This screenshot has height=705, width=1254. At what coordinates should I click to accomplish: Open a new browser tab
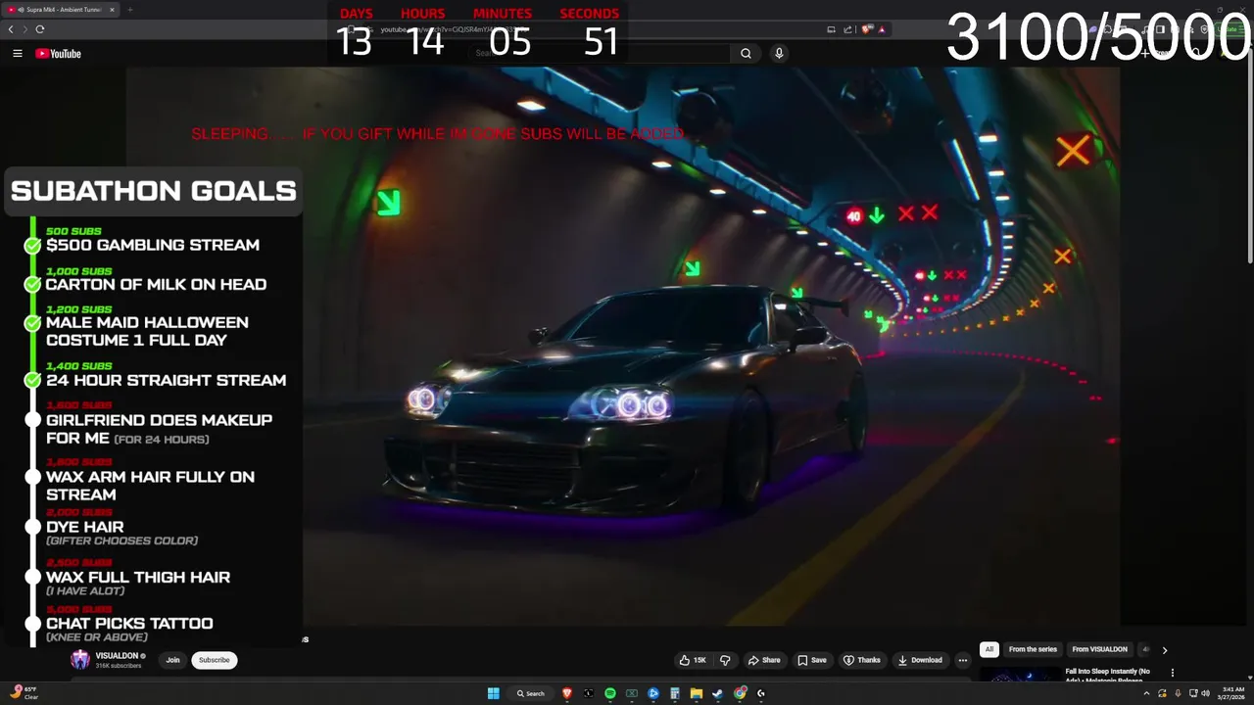click(129, 10)
